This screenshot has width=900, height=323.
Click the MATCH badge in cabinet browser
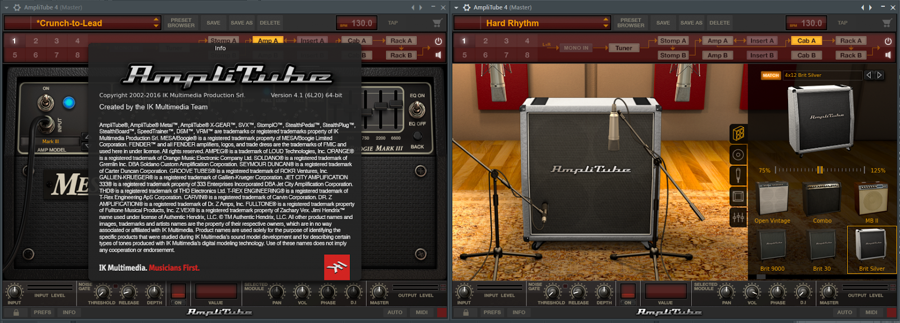771,75
